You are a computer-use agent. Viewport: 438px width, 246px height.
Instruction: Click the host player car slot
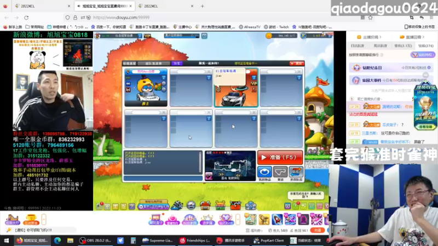[x=146, y=87]
